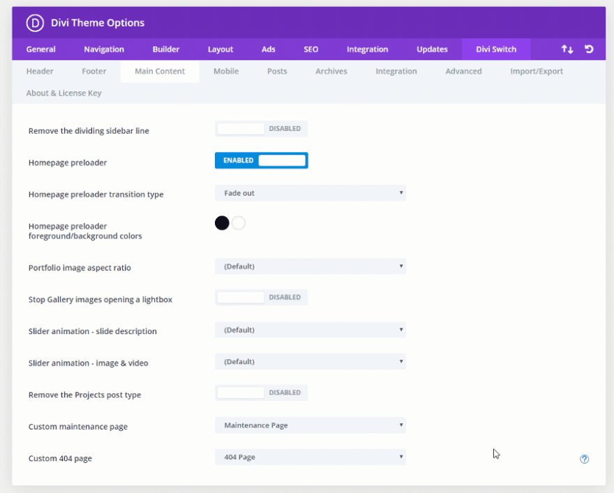Image resolution: width=614 pixels, height=493 pixels.
Task: Open top-level Integration tab
Action: tap(367, 50)
